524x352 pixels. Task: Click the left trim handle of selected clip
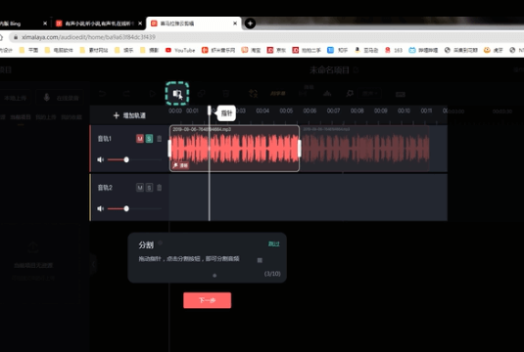coord(169,149)
